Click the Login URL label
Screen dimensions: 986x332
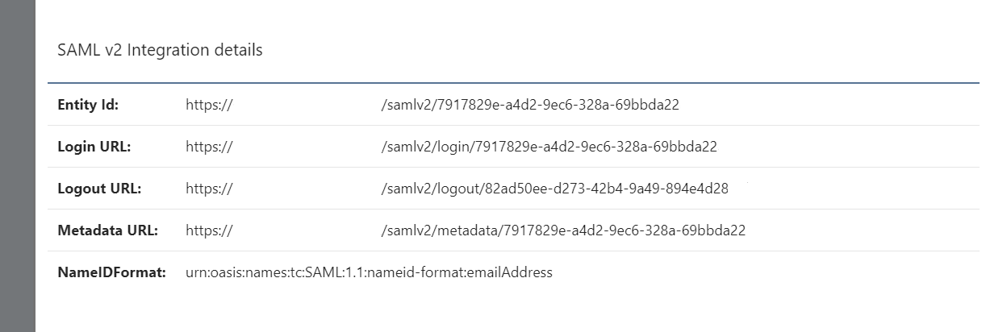[94, 147]
